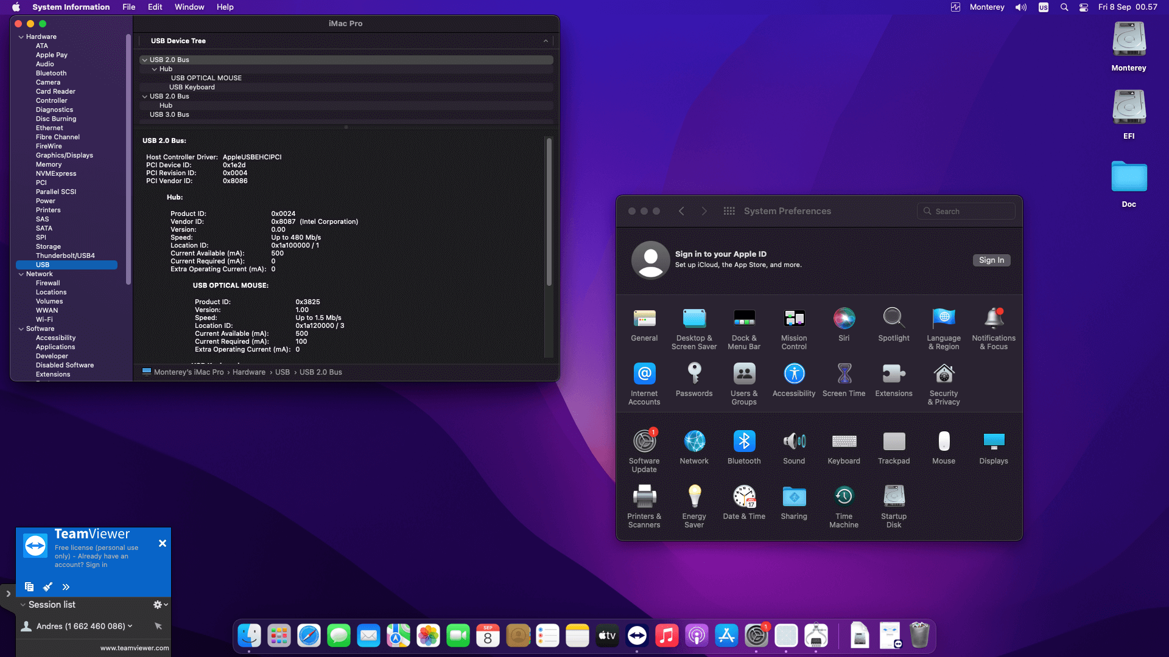Close the TeamViewer panel

[163, 543]
